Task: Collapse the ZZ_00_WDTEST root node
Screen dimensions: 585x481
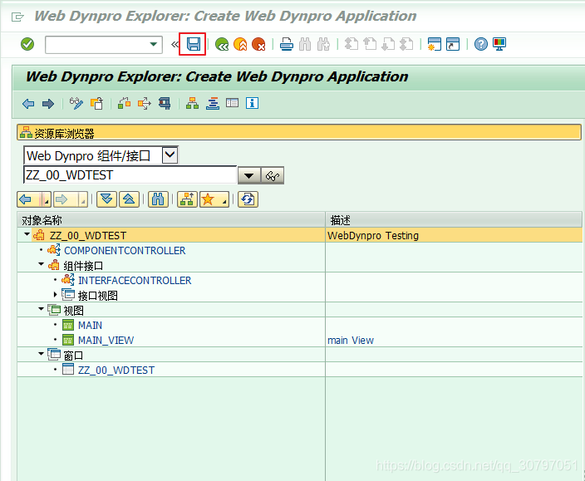Action: click(x=26, y=235)
